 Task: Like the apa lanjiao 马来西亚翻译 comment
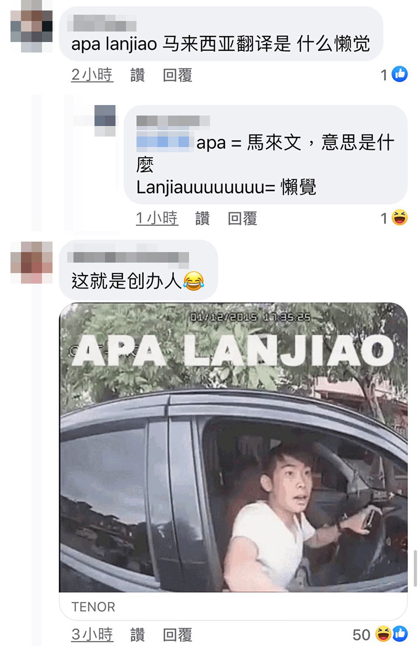click(x=138, y=75)
